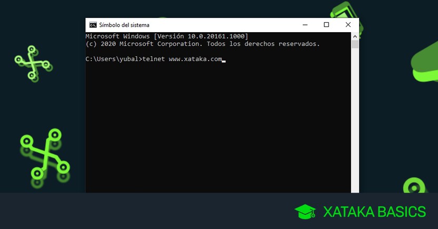Click the console's vertical scrollbar thumb
This screenshot has width=438, height=229.
pyautogui.click(x=355, y=44)
